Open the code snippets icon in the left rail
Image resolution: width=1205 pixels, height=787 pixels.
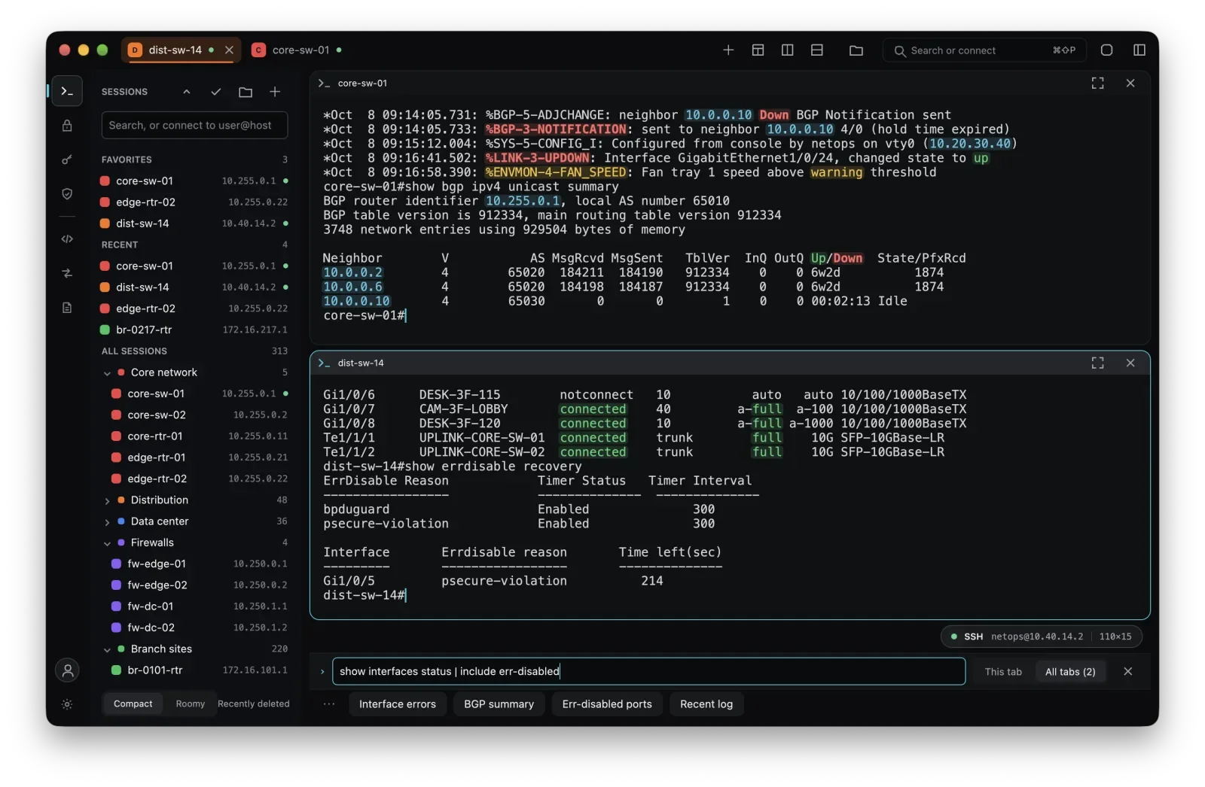pos(67,239)
